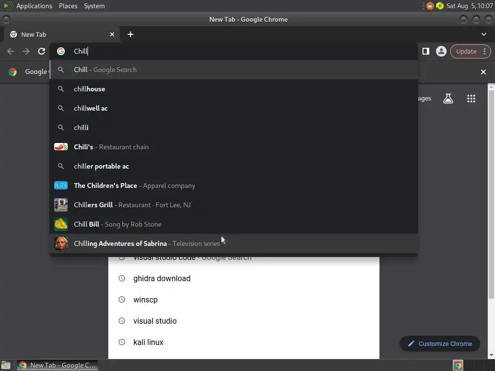Go forward using the forward arrow
Image resolution: width=495 pixels, height=371 pixels.
coord(26,51)
